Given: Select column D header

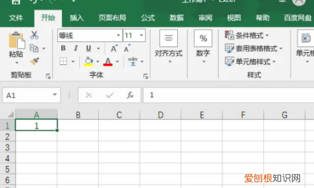Looking at the screenshot, I should tap(161, 115).
